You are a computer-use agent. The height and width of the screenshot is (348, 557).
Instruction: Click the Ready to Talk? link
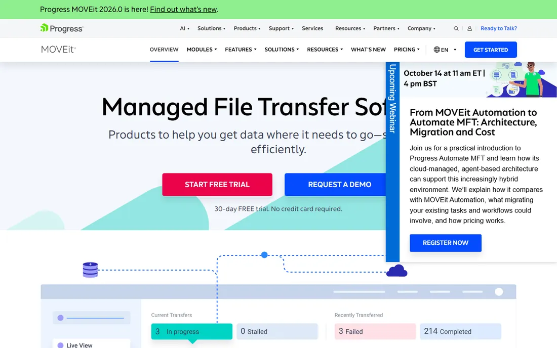tap(499, 28)
